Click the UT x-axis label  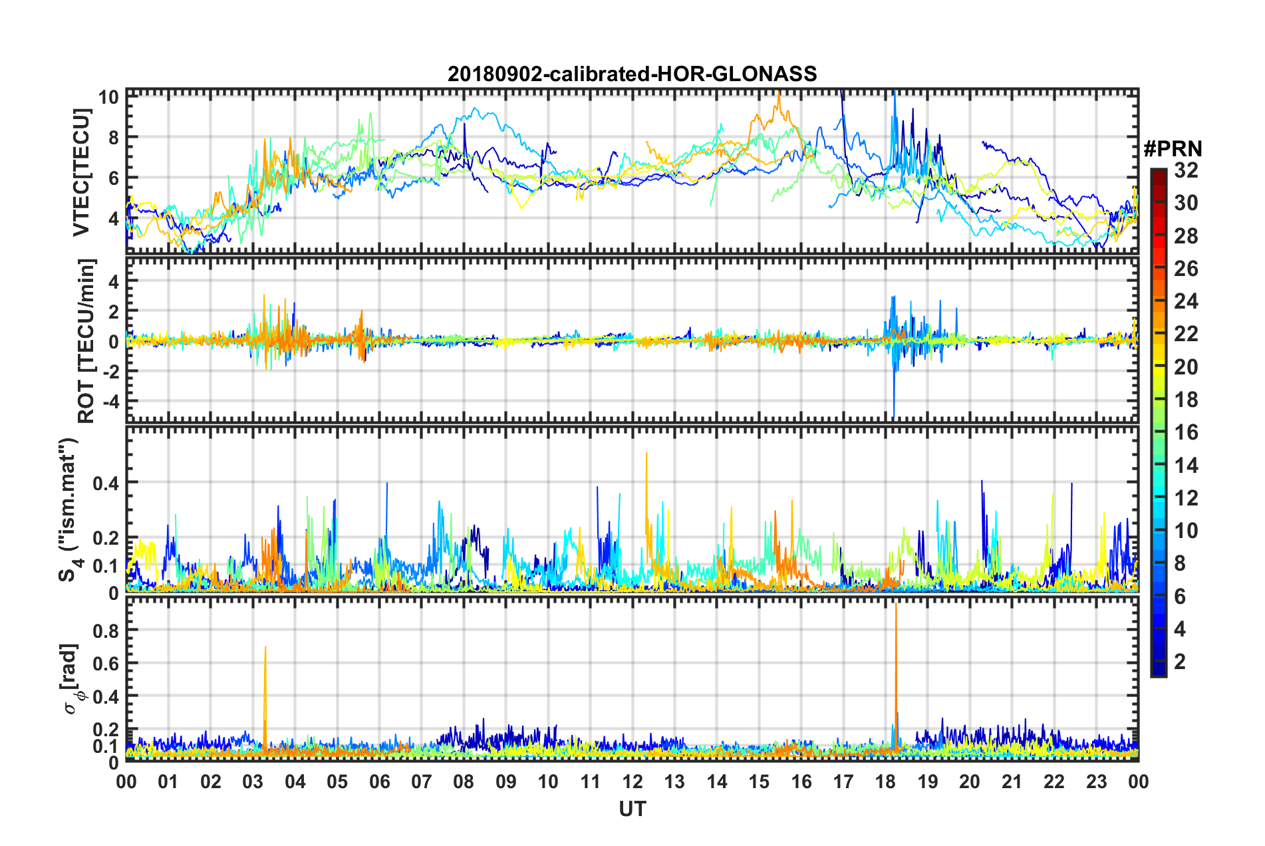tap(632, 809)
